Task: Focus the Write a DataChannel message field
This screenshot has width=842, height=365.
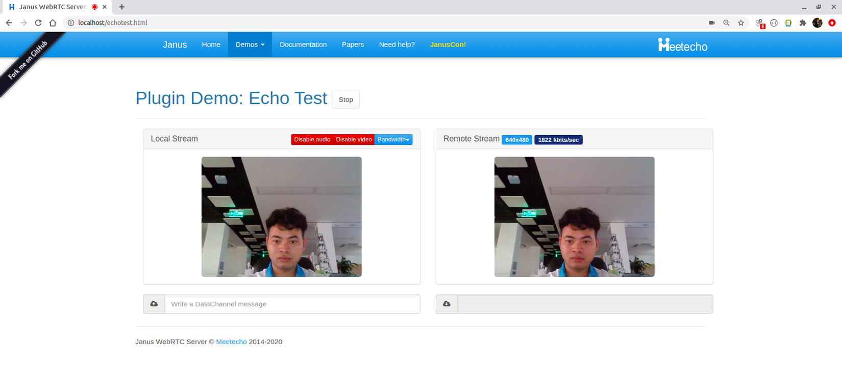Action: click(292, 304)
